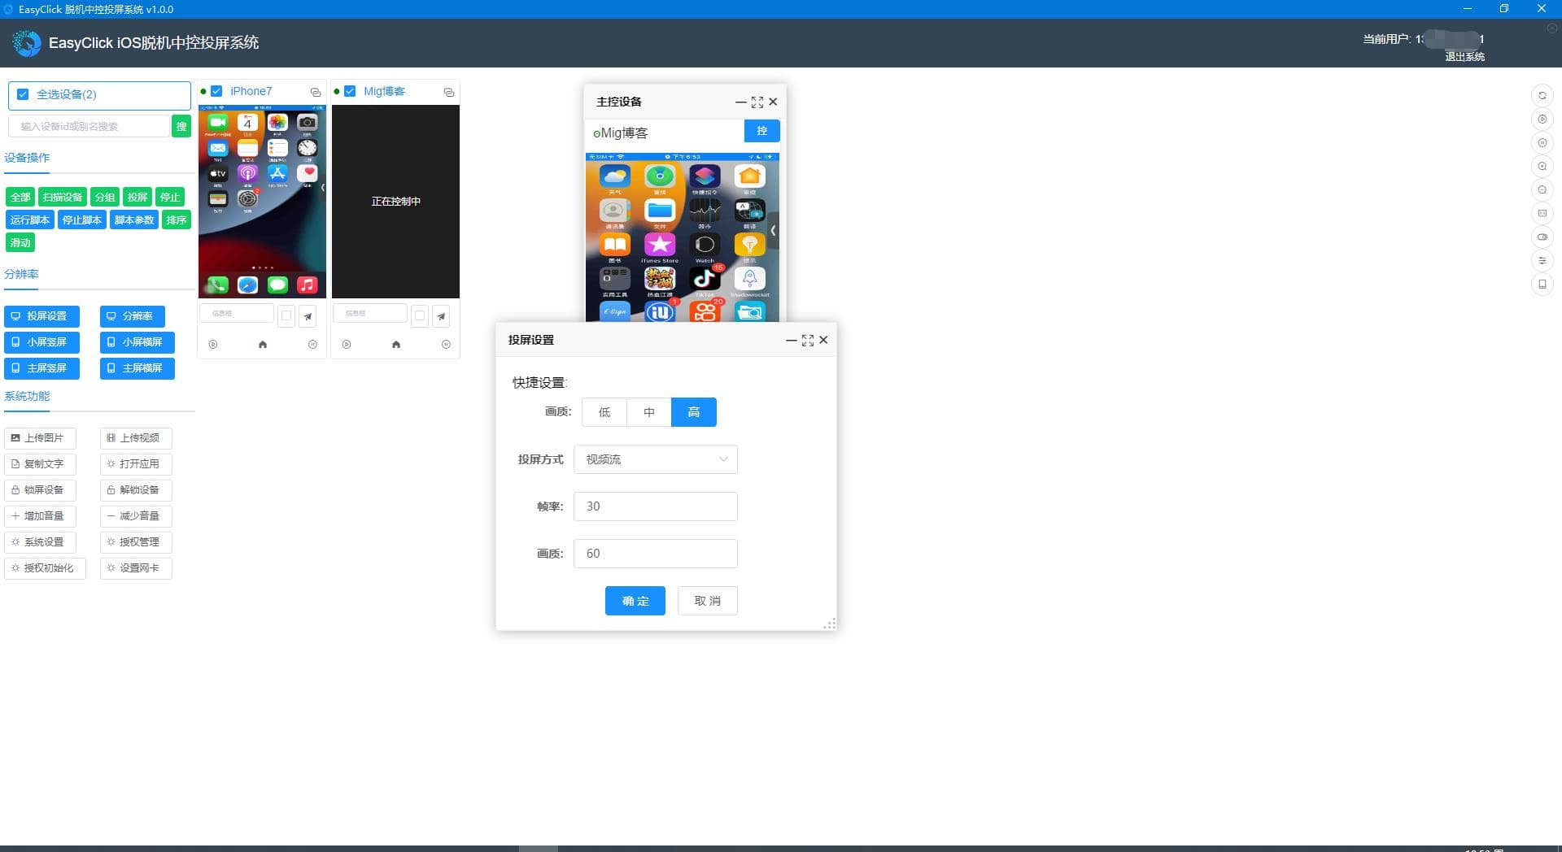Uncheck the Mig博客 device checkbox
This screenshot has width=1562, height=852.
click(x=350, y=91)
